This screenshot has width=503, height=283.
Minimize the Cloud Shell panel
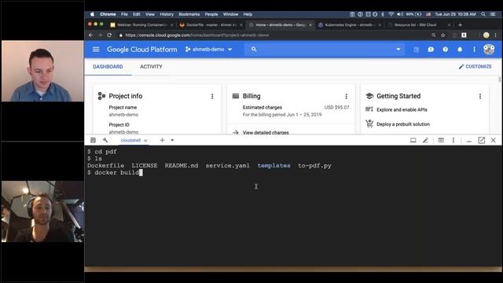point(469,141)
